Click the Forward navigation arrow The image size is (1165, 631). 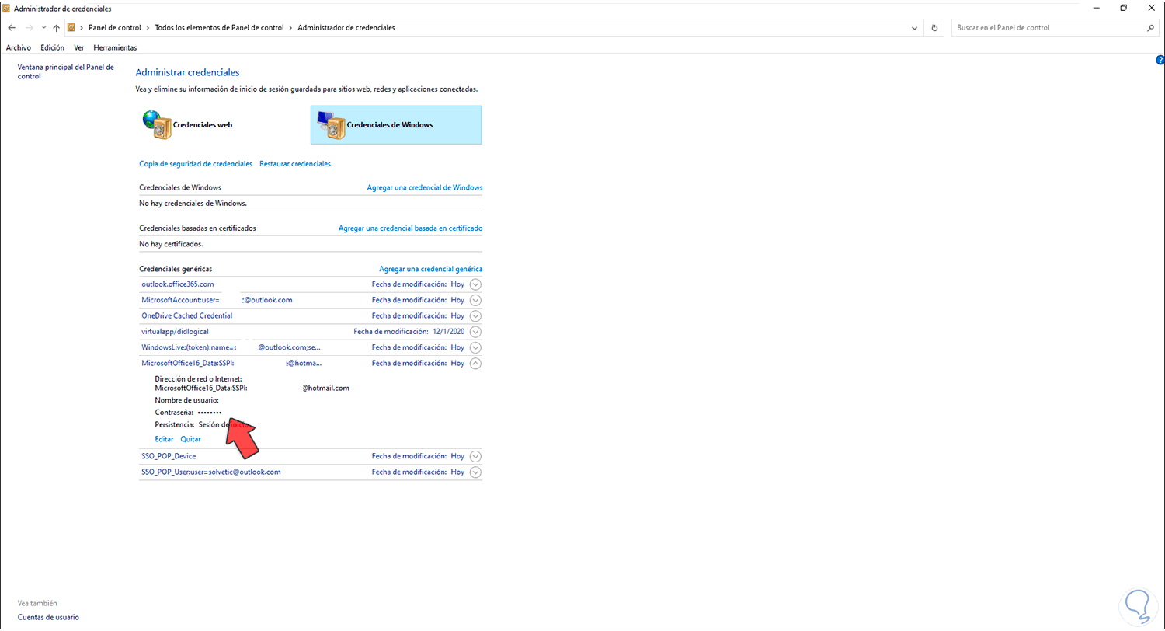[29, 28]
